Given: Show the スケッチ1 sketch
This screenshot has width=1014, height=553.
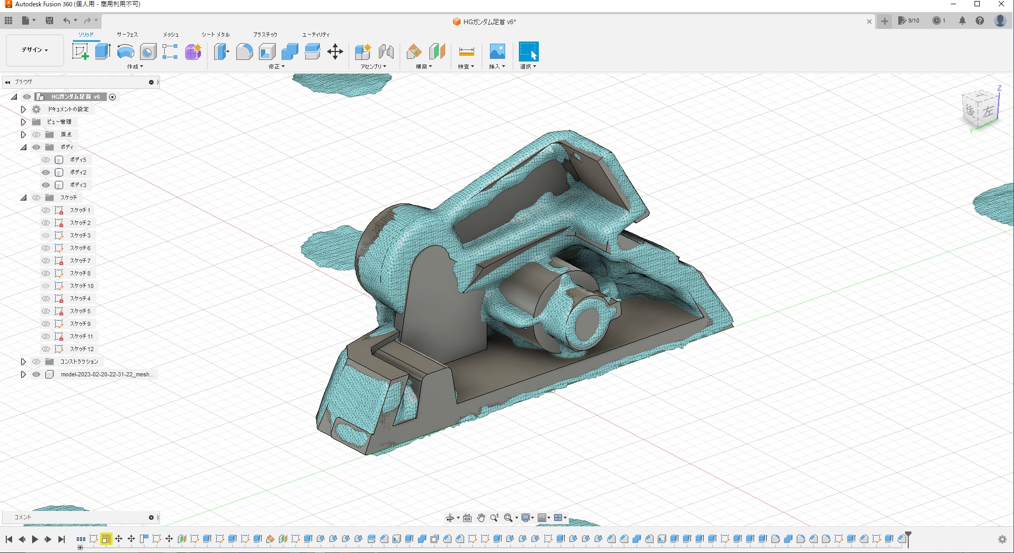Looking at the screenshot, I should pos(46,210).
